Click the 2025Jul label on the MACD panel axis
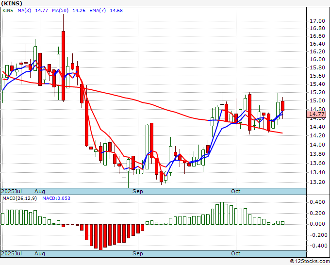Viewport: 330px width, 265px height. click(11, 253)
